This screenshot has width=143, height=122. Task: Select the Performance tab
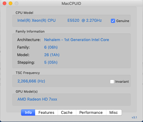point(91,113)
